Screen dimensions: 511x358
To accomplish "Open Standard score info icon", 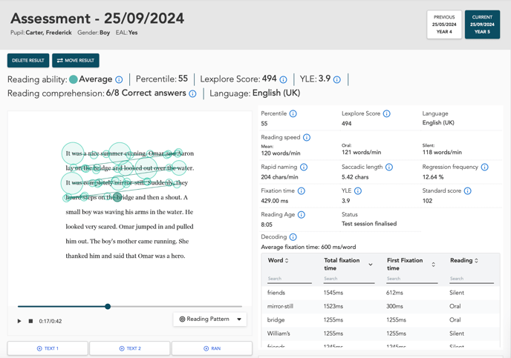I will (467, 191).
